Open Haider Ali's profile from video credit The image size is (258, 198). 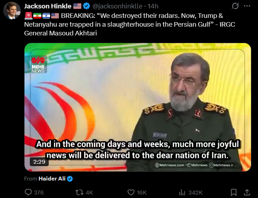(x=52, y=179)
